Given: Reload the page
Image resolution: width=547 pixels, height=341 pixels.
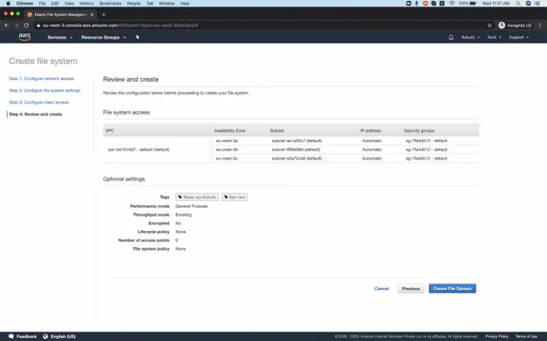Looking at the screenshot, I should [x=26, y=26].
